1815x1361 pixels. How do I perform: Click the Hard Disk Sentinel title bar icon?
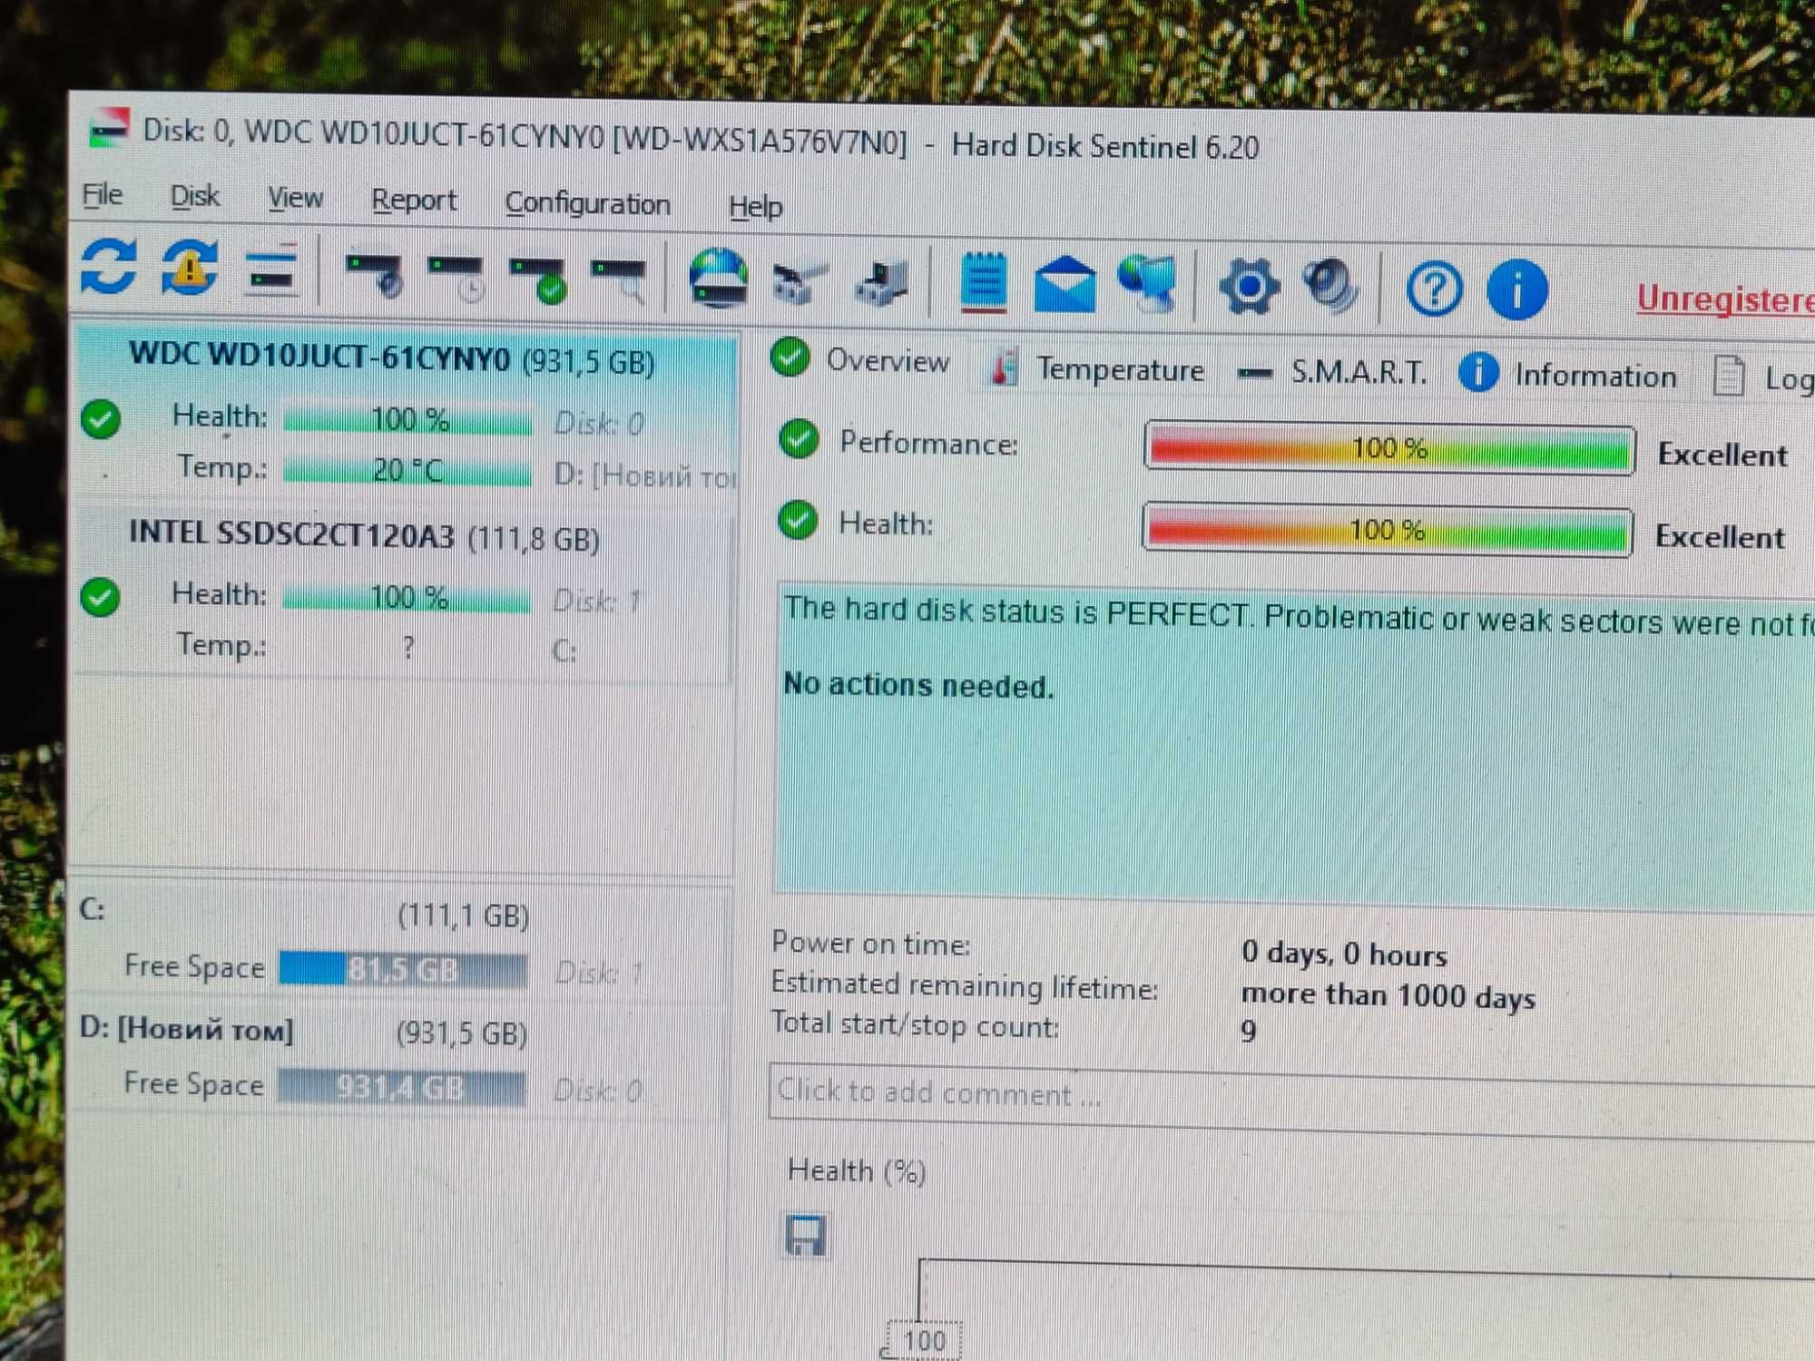[x=109, y=128]
